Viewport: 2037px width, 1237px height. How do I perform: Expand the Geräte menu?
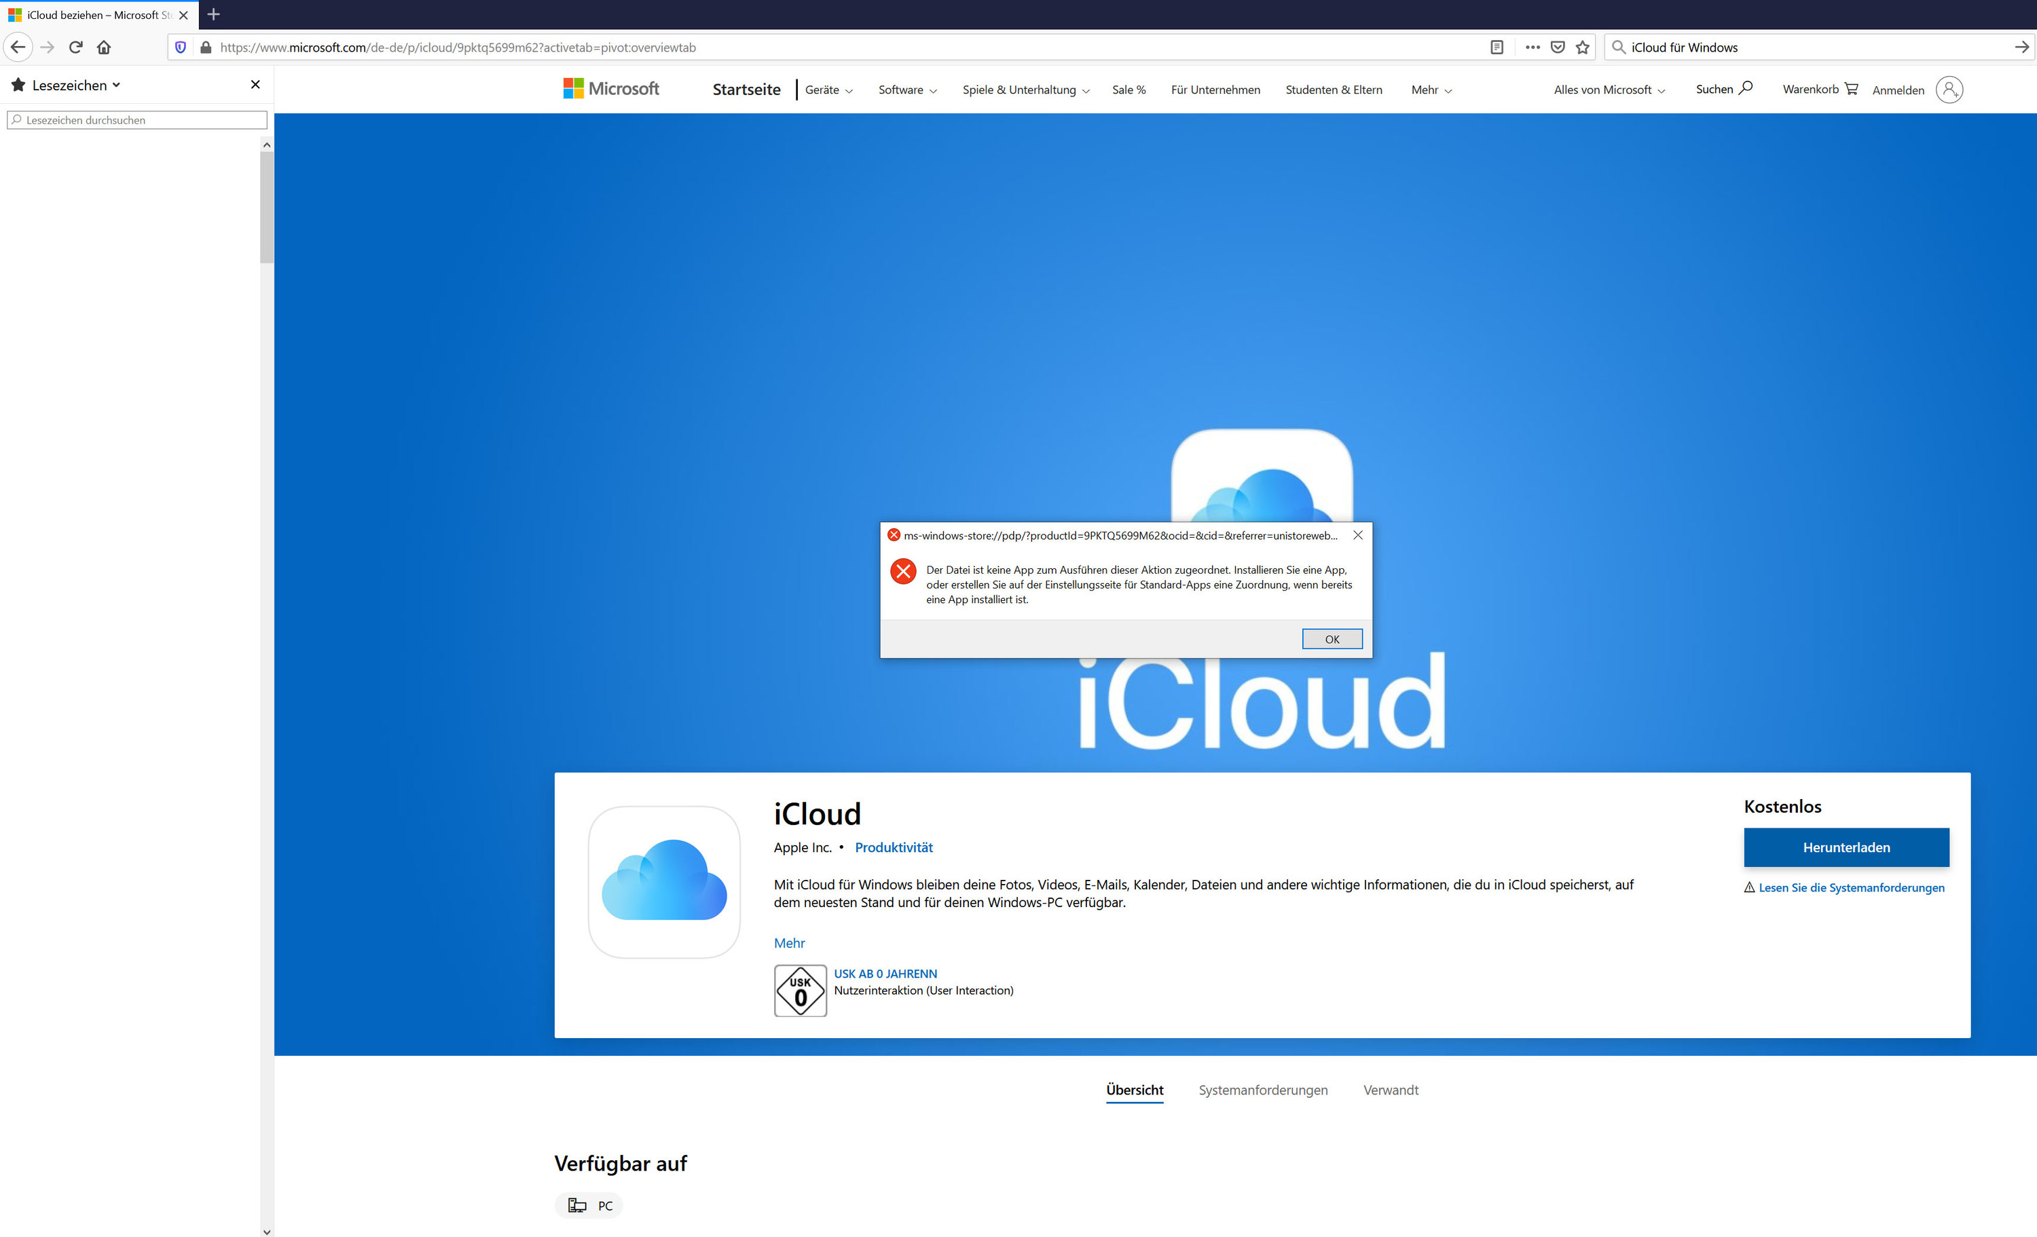[828, 90]
